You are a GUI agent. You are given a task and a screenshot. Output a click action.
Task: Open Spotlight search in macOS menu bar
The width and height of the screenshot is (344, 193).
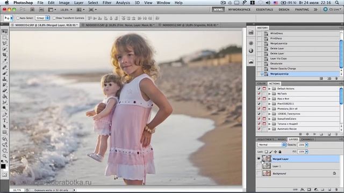pos(337,3)
